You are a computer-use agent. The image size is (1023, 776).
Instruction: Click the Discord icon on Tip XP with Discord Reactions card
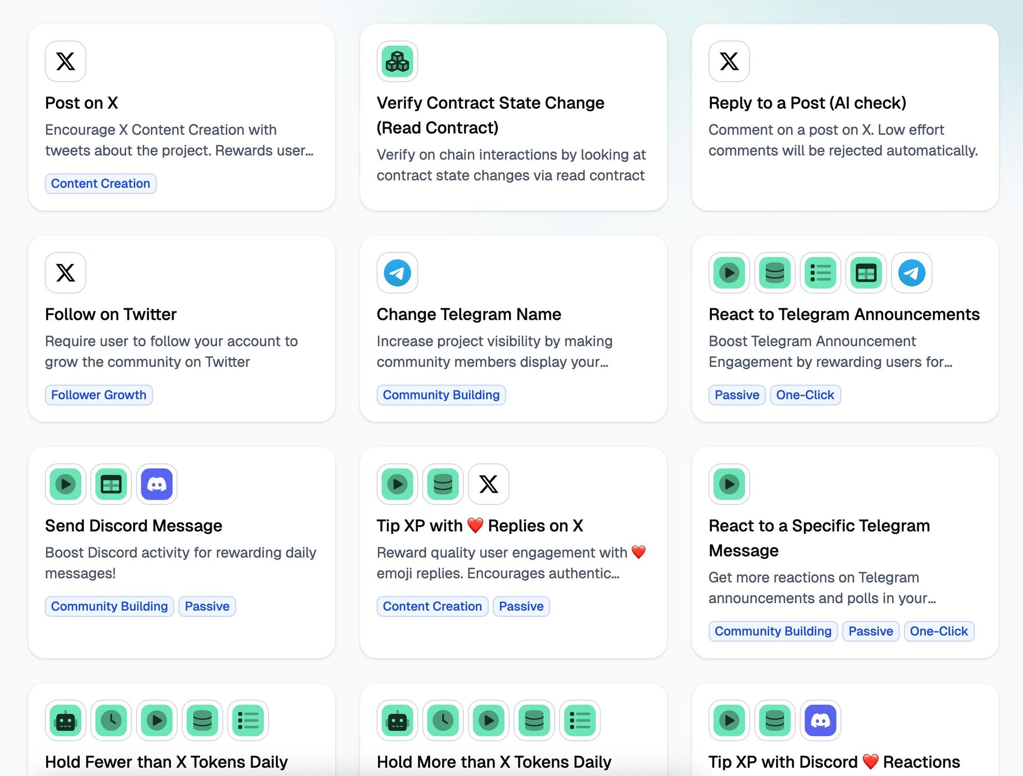[820, 720]
